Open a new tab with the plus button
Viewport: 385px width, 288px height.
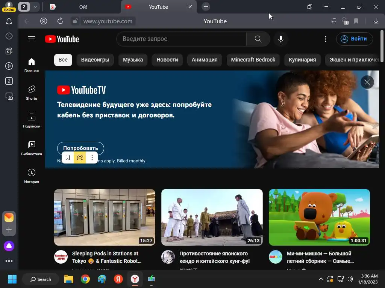point(206,7)
